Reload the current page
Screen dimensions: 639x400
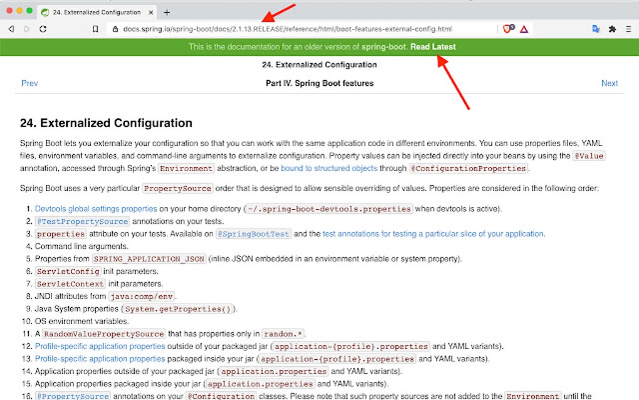[42, 28]
